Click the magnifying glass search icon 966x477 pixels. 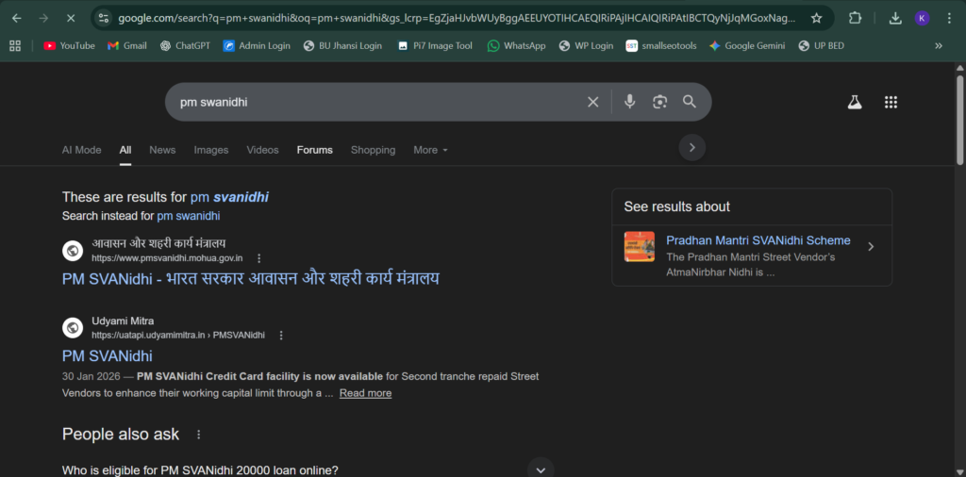[690, 102]
